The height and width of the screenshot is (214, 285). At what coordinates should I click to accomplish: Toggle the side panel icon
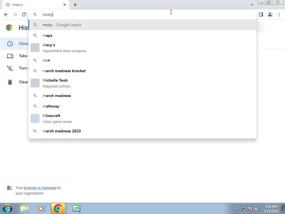click(x=261, y=14)
